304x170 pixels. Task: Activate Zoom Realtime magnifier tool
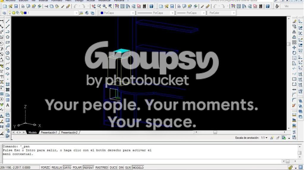pyautogui.click(x=99, y=6)
